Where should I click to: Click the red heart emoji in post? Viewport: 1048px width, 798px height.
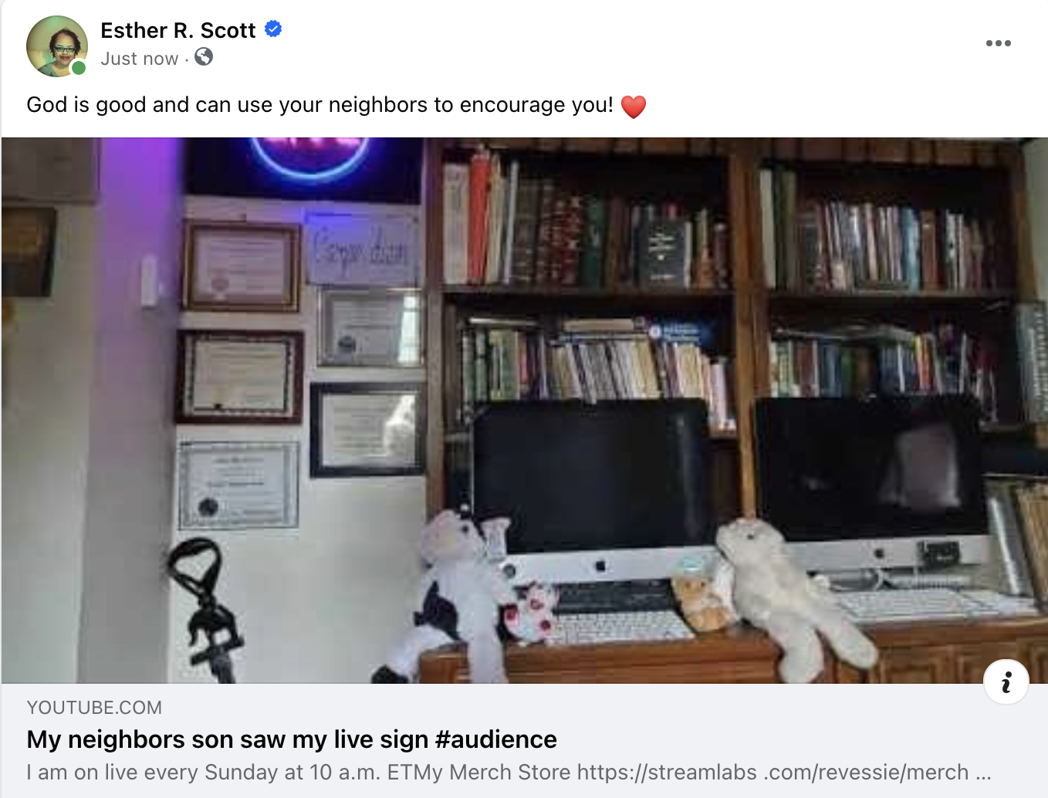pyautogui.click(x=633, y=106)
